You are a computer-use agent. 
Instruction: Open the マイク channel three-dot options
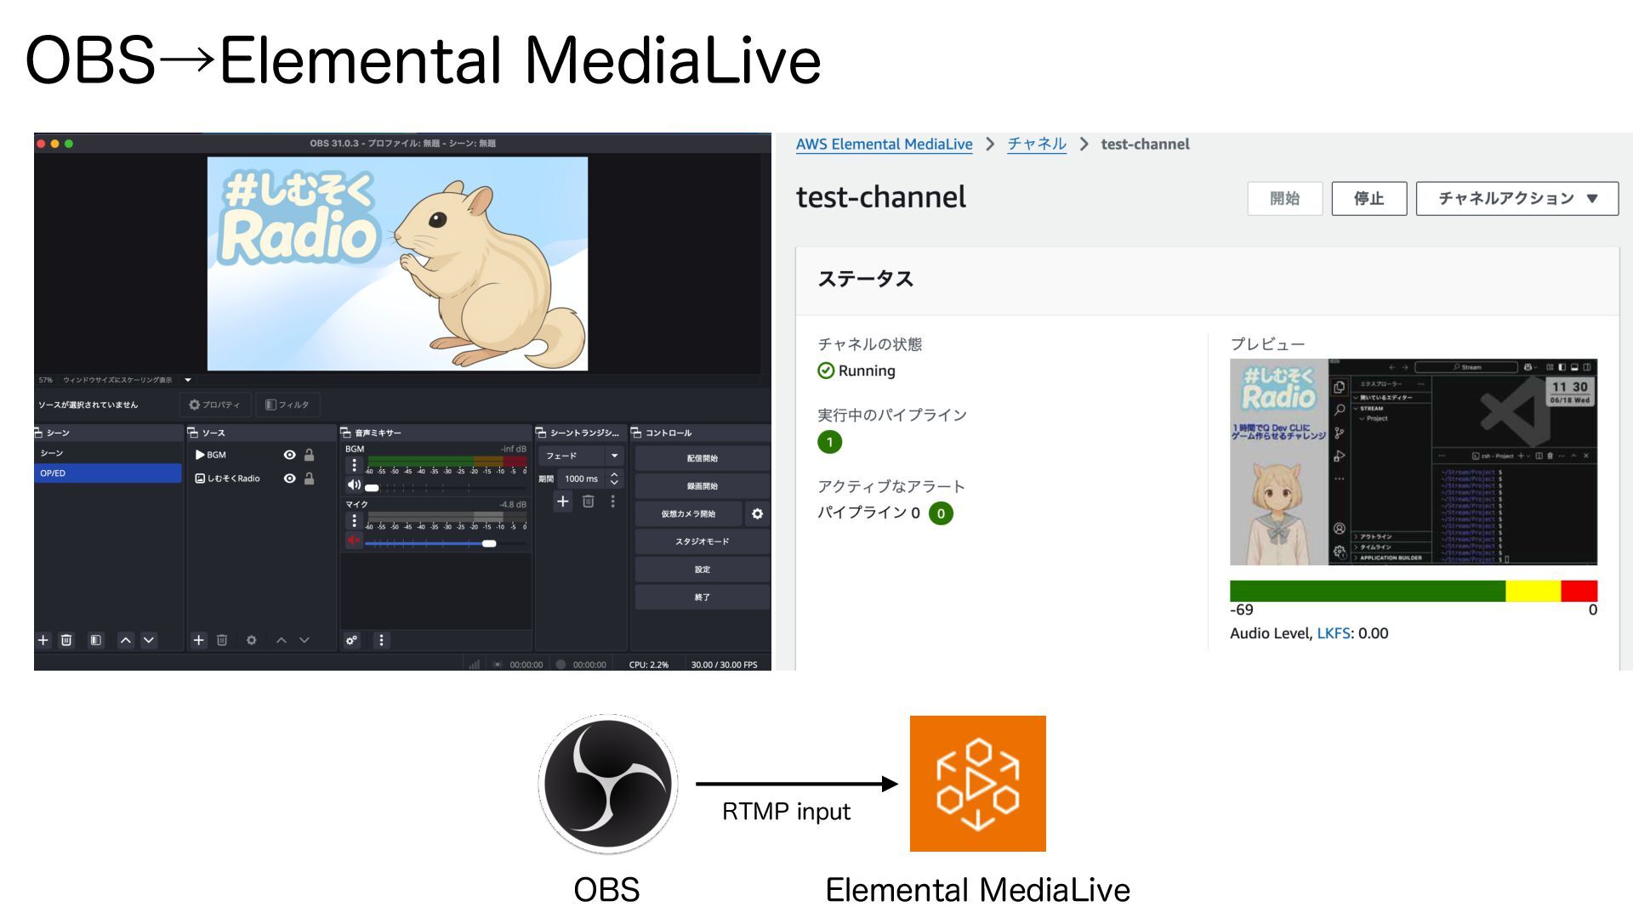pyautogui.click(x=355, y=520)
